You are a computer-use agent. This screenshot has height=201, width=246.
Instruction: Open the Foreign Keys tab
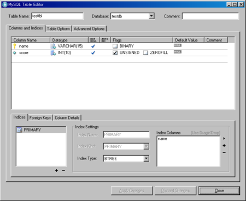click(x=40, y=118)
